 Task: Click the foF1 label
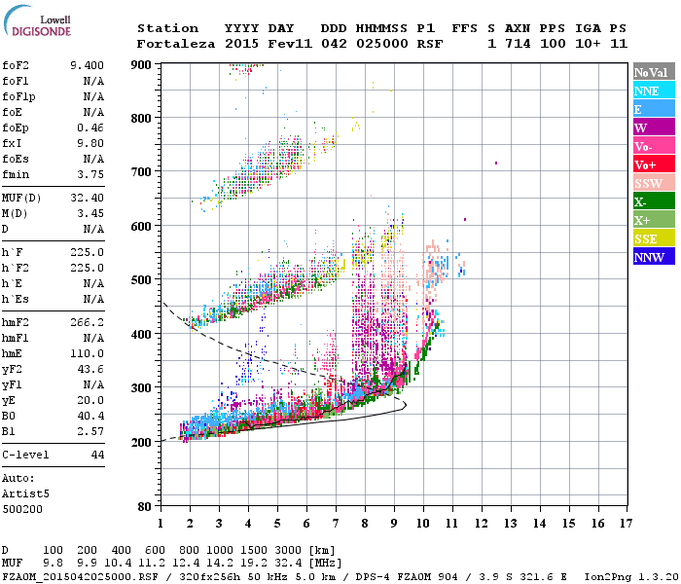(16, 81)
